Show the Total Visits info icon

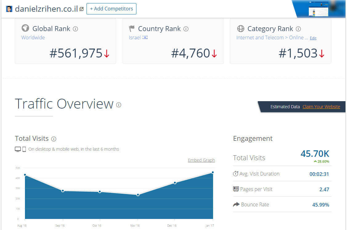click(54, 139)
